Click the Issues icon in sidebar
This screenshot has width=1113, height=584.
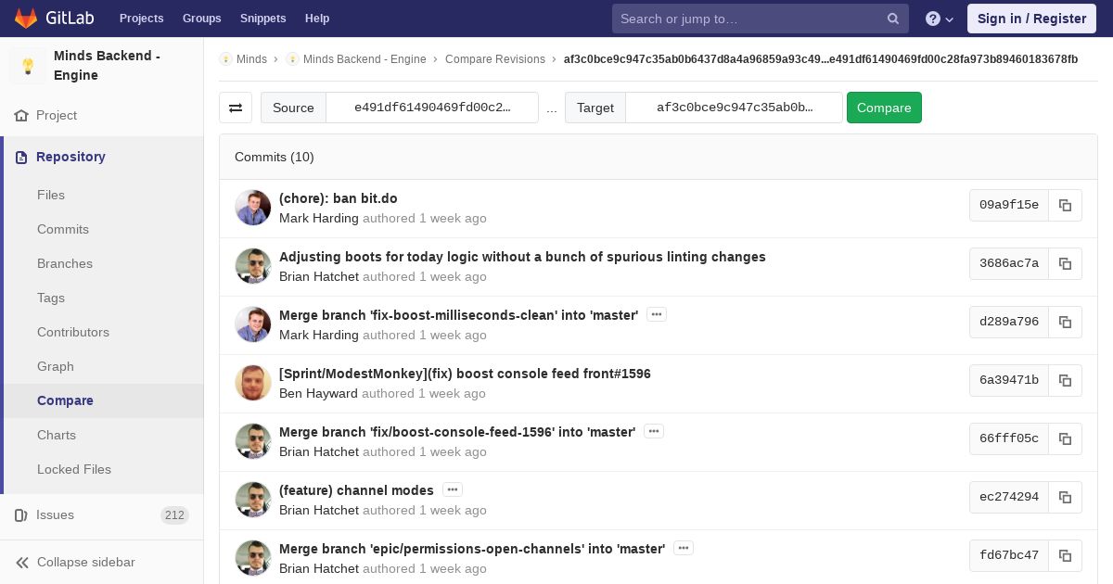[21, 515]
